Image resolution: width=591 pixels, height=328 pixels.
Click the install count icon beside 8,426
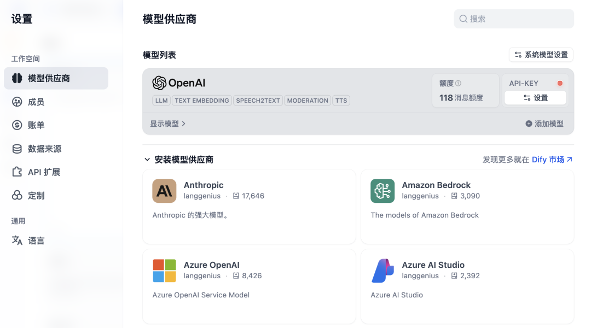point(236,276)
